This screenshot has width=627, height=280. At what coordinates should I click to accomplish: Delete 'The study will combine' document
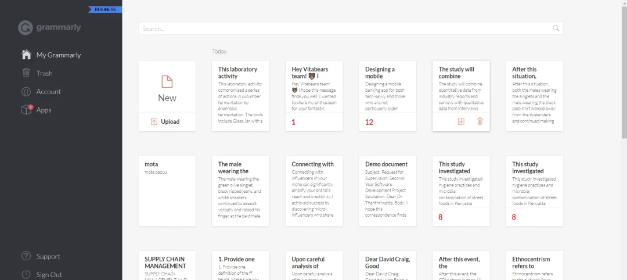(480, 121)
